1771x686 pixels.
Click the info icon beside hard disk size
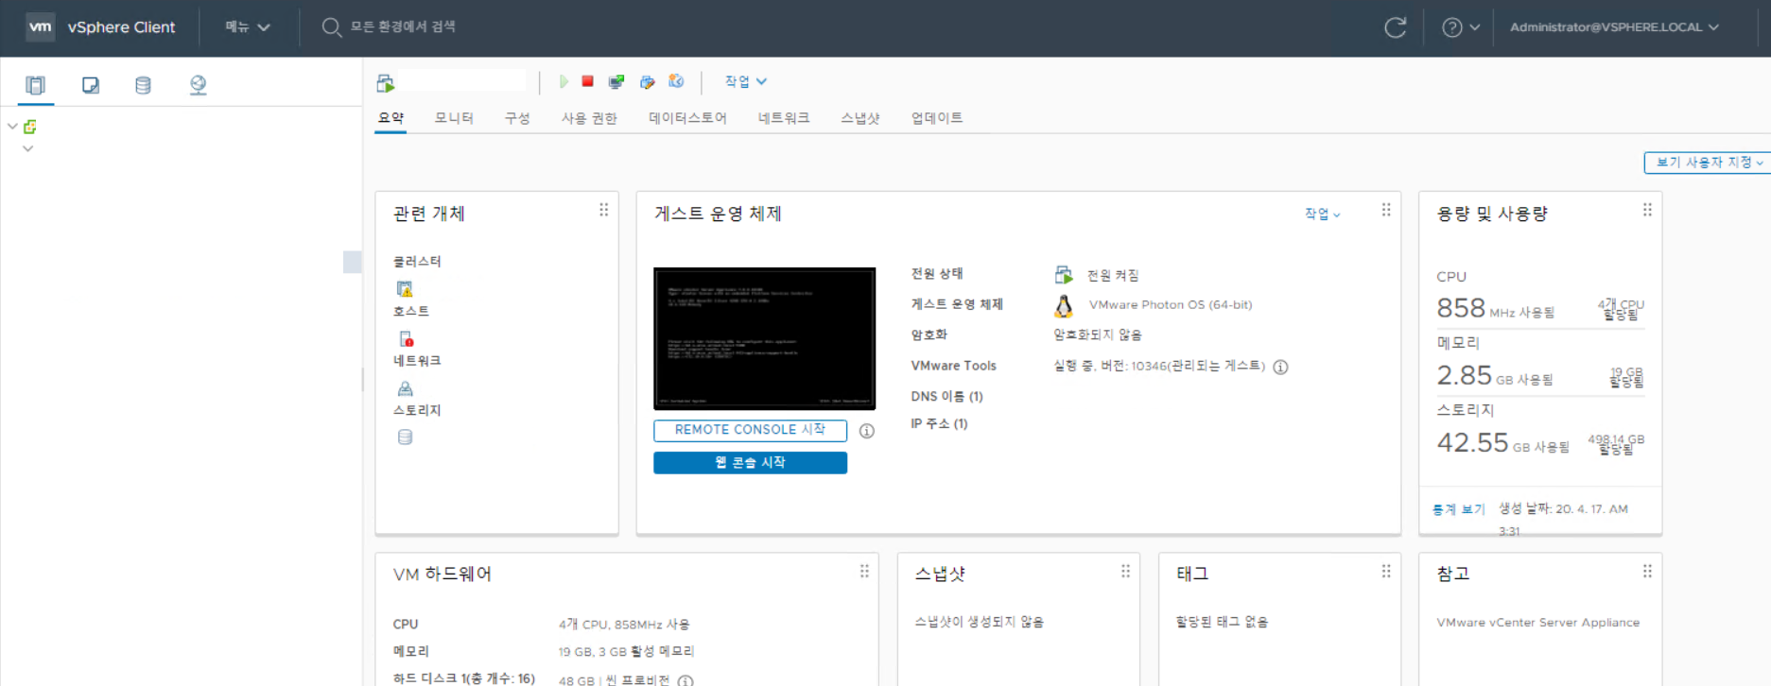coord(686,680)
